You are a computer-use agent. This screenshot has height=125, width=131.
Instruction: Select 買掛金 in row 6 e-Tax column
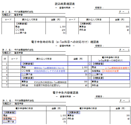95,82
